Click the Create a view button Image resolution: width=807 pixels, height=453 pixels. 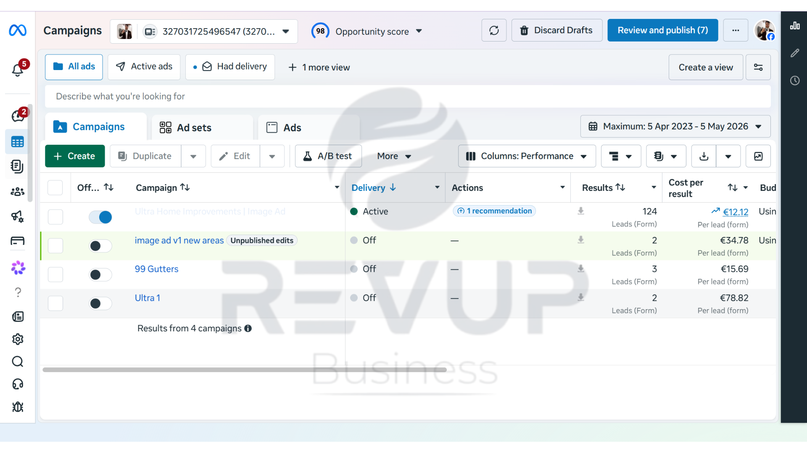coord(706,67)
